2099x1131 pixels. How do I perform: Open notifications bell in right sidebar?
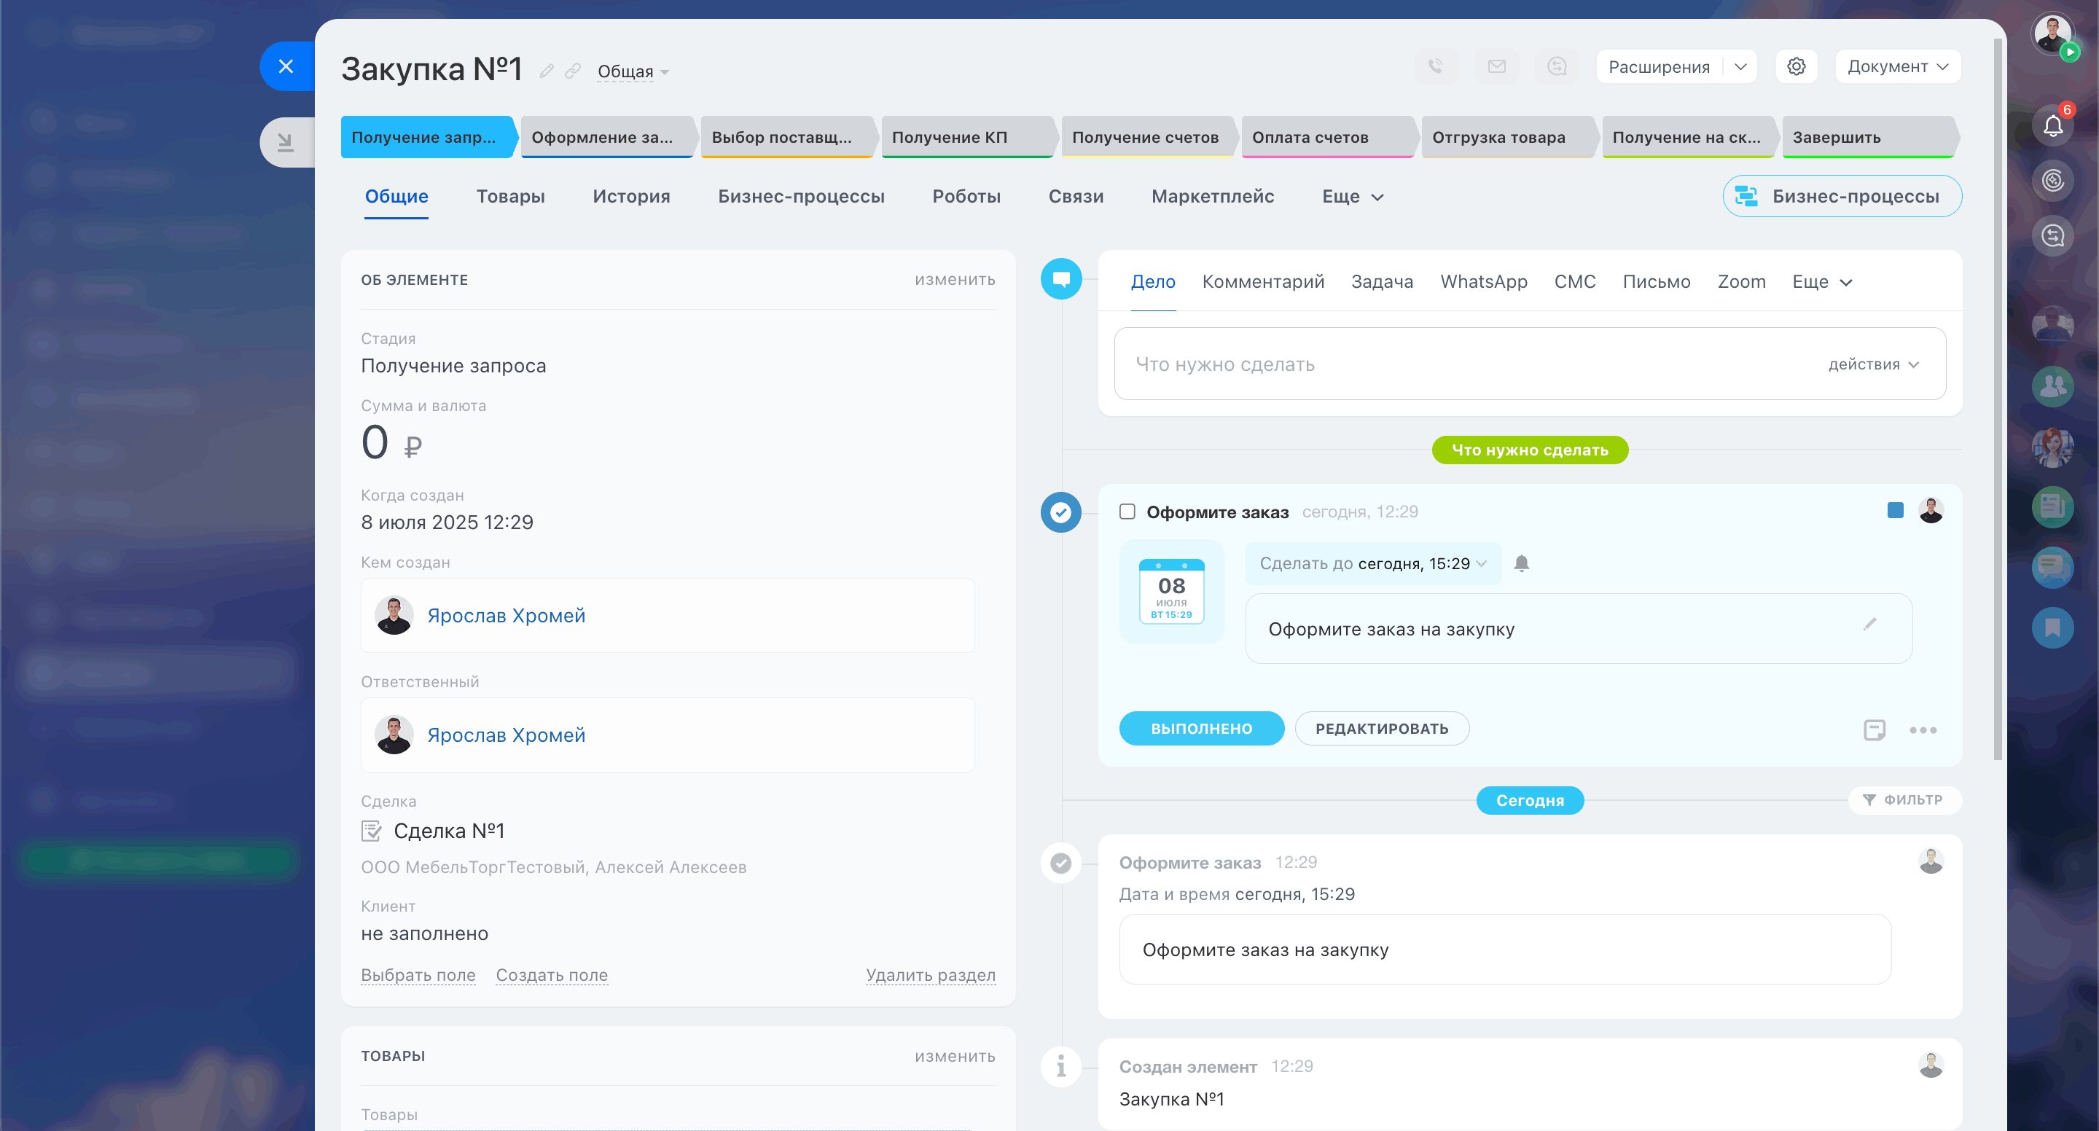(x=2052, y=126)
